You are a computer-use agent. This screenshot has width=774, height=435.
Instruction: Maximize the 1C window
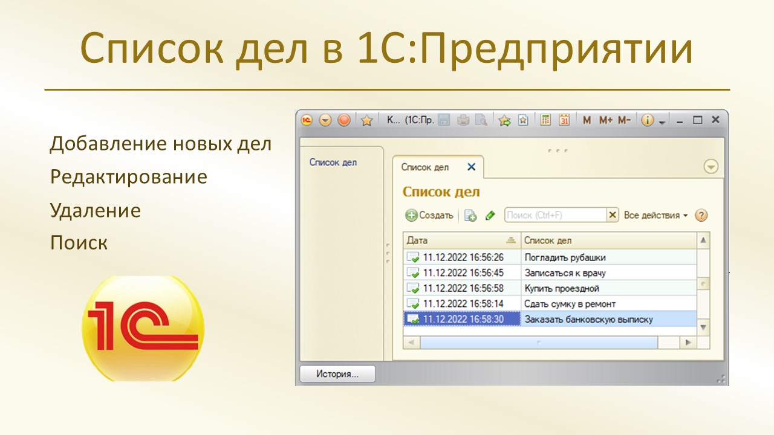[x=697, y=120]
